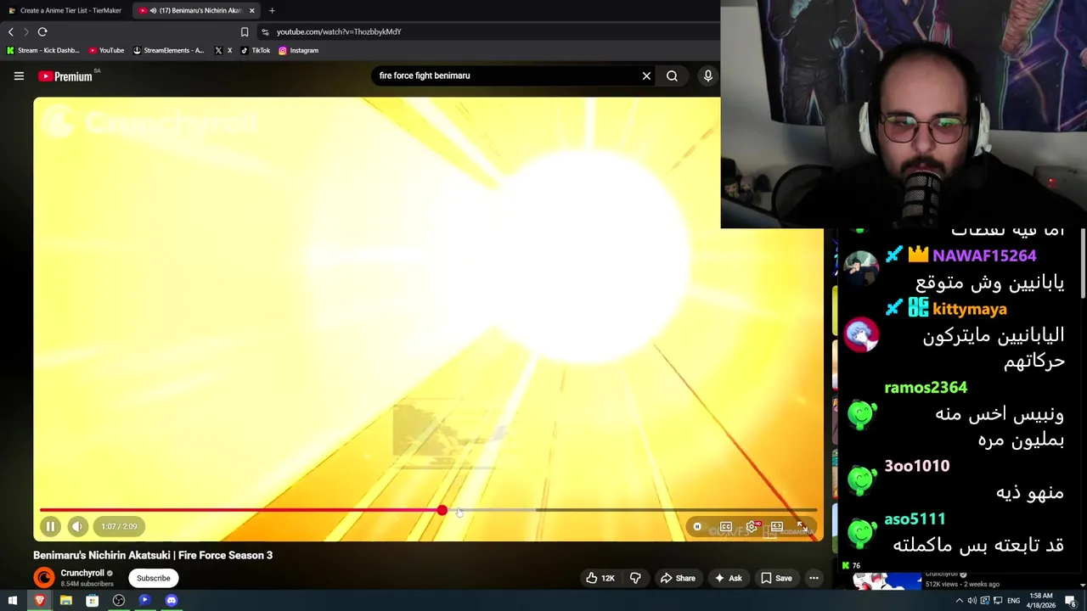Dislike the video
The image size is (1087, 611).
[x=635, y=578]
